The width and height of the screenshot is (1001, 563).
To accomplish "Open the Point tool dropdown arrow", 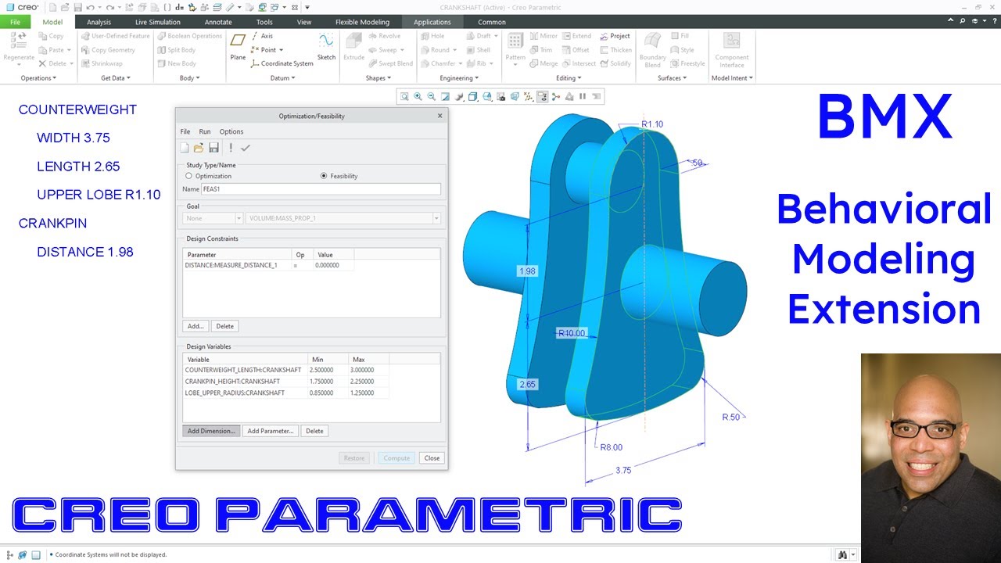I will [x=281, y=50].
